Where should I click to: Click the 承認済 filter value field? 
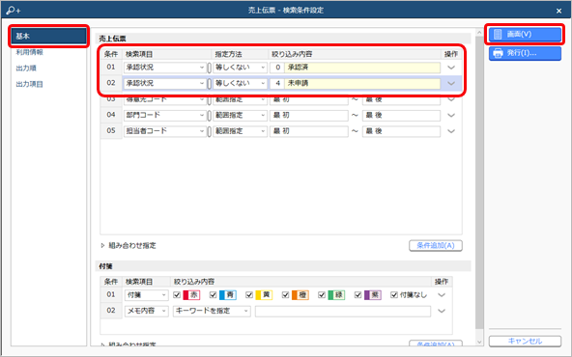click(x=362, y=68)
